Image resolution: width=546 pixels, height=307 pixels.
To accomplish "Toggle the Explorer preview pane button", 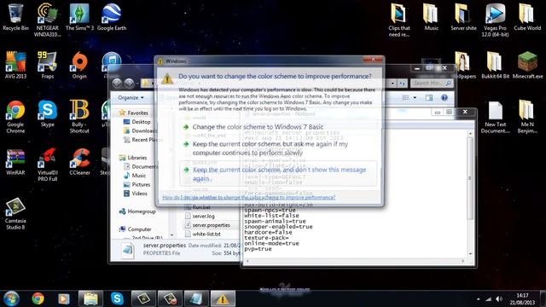I will coord(429,98).
